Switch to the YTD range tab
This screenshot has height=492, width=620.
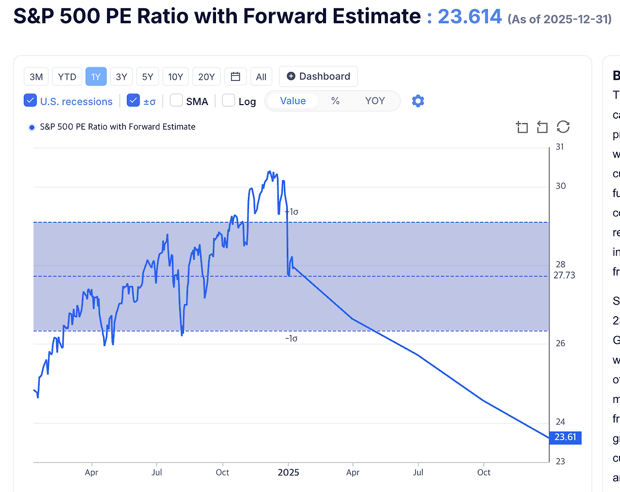[67, 76]
